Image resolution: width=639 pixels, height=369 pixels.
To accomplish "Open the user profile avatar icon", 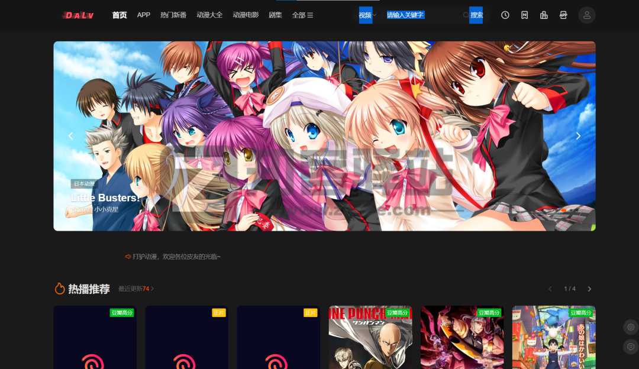I will pos(586,15).
